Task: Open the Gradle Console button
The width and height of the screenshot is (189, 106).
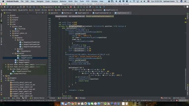Action: [x=179, y=98]
